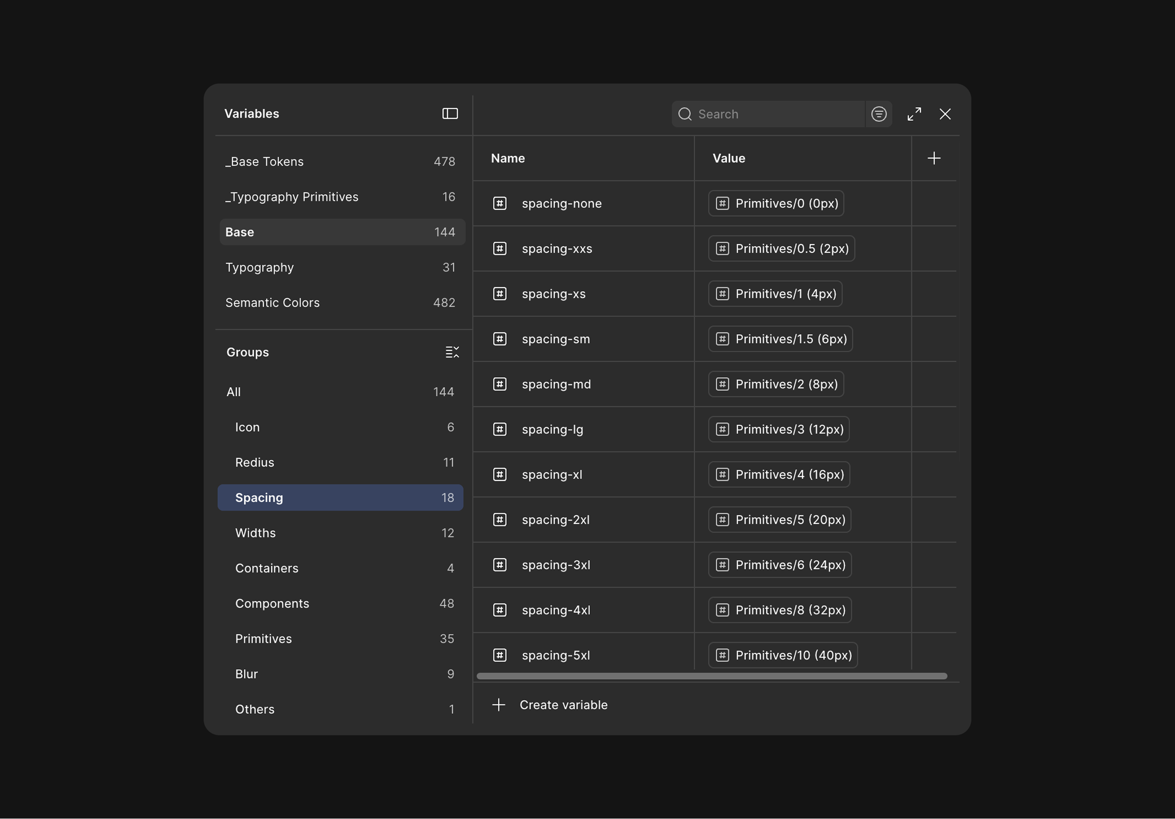The image size is (1175, 819).
Task: Select the spacing-md variable name
Action: click(x=556, y=384)
